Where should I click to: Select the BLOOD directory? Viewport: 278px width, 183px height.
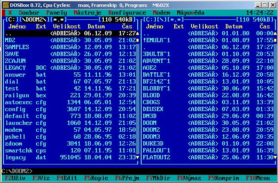[208, 96]
